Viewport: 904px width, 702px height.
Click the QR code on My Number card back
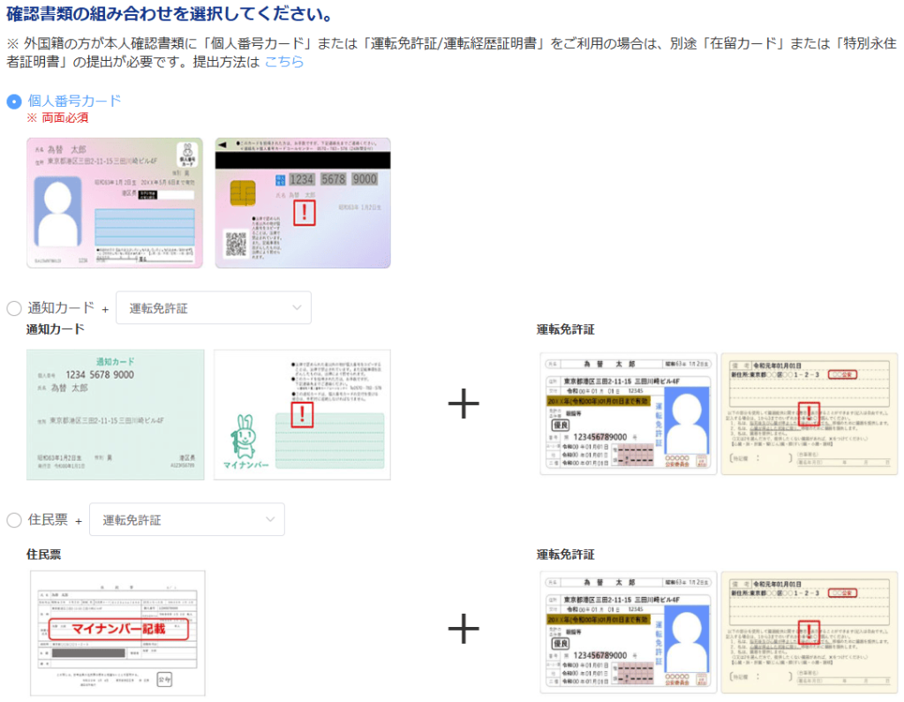pos(235,244)
